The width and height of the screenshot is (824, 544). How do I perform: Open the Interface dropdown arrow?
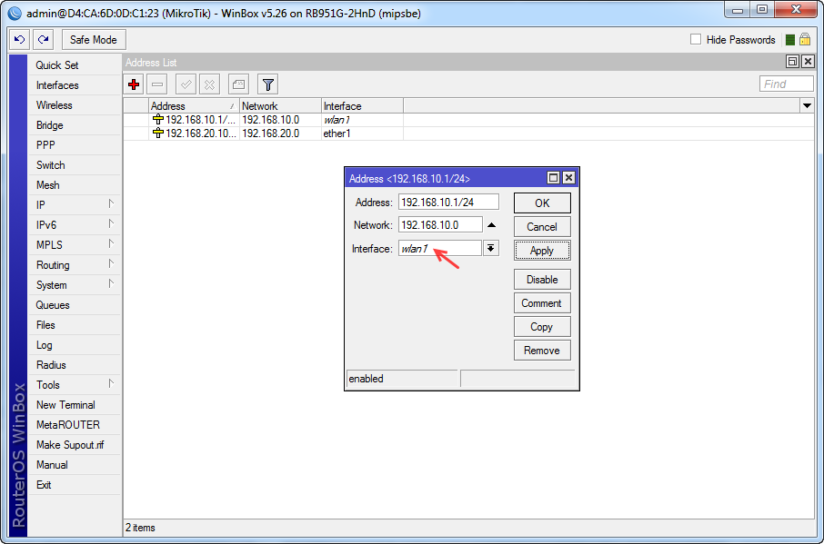click(x=490, y=248)
